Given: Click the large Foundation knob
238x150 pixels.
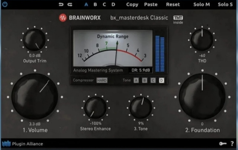Looking at the screenshot, I should coord(202,97).
